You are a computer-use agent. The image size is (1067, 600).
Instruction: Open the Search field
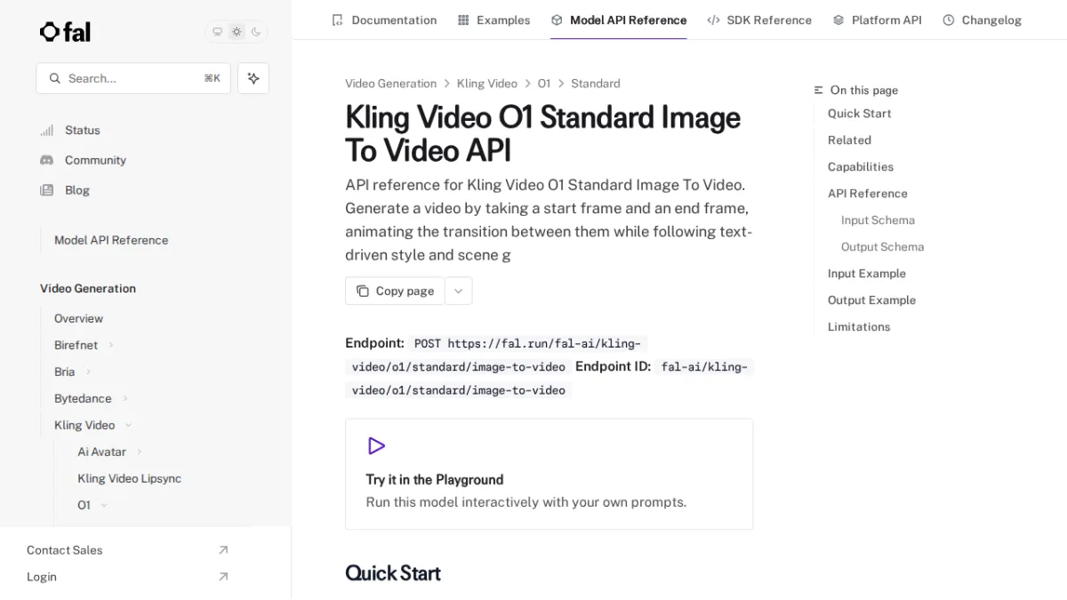(133, 78)
